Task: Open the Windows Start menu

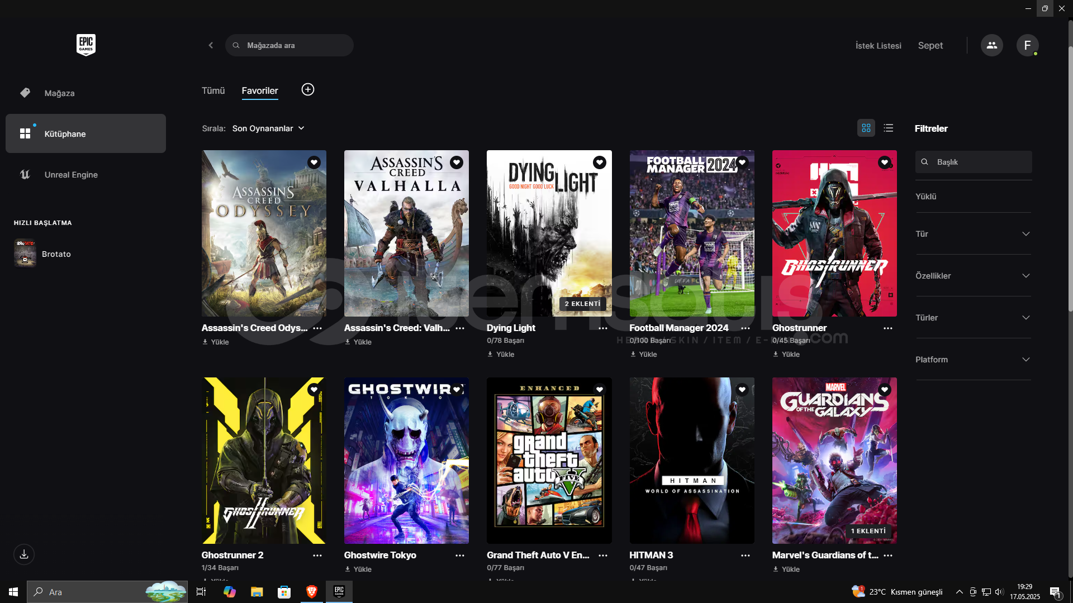Action: pos(13,592)
